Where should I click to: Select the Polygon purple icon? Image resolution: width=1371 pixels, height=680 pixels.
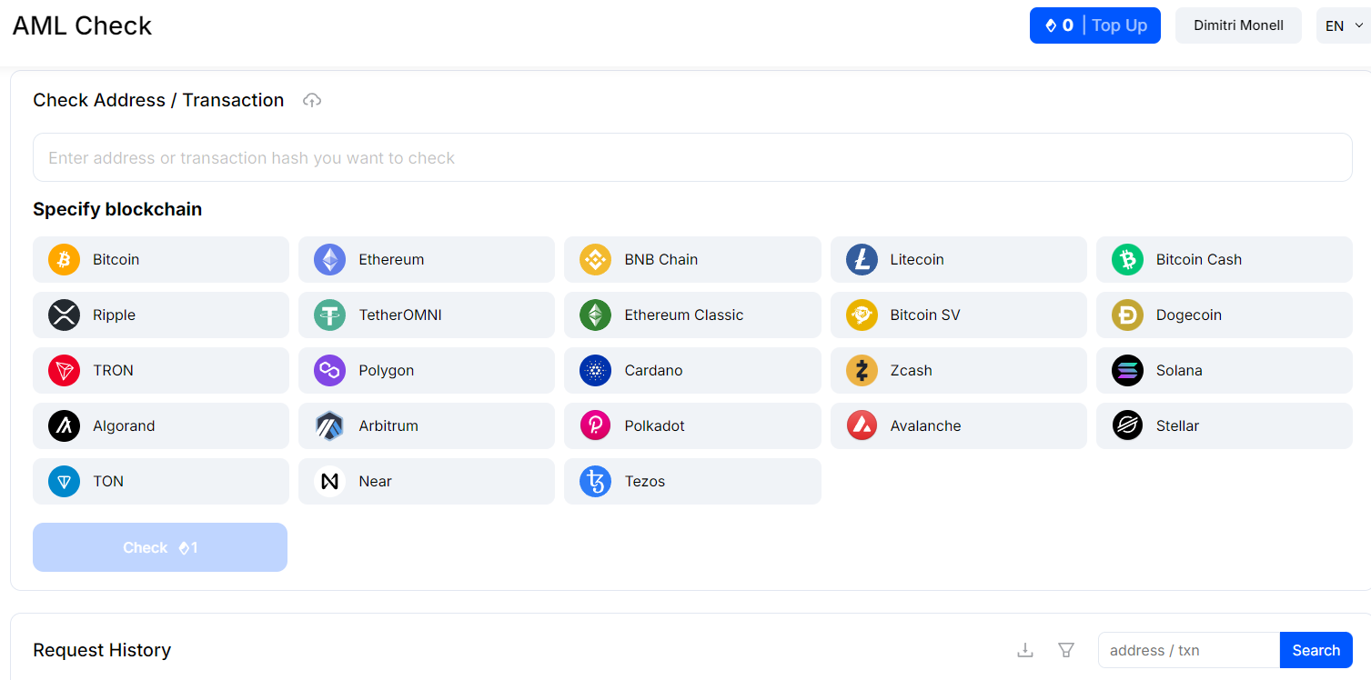(x=329, y=371)
